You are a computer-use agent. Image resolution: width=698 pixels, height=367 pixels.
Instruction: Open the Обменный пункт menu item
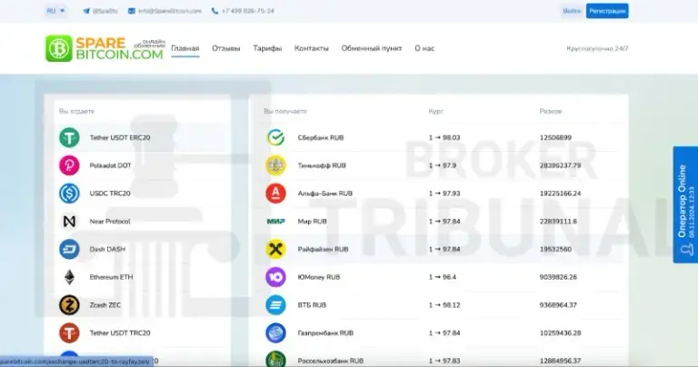point(372,48)
